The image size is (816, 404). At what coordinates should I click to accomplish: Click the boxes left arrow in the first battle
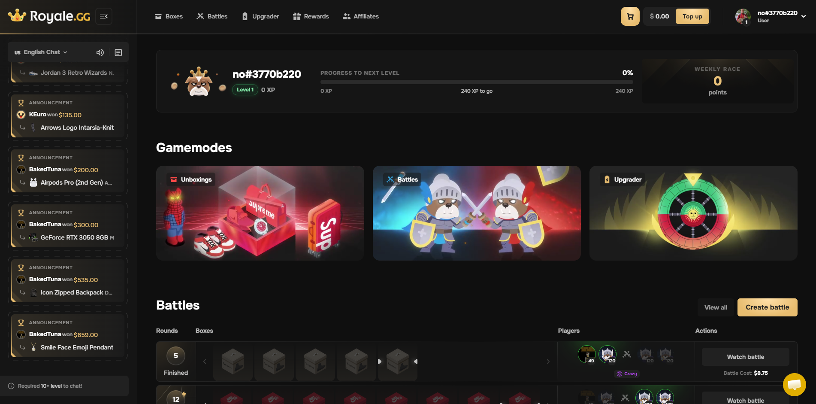[205, 361]
